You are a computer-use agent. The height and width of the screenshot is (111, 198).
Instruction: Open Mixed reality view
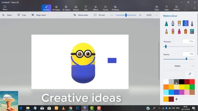(81, 15)
